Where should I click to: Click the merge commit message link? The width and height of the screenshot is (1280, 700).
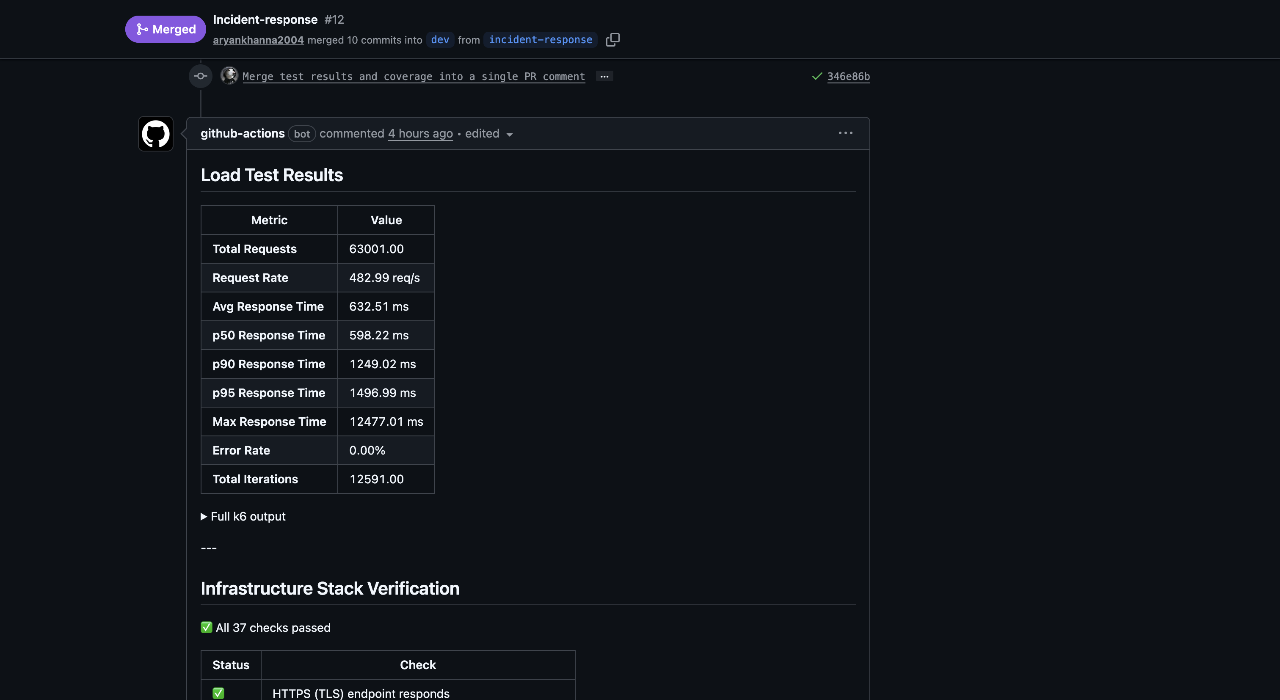(x=413, y=77)
